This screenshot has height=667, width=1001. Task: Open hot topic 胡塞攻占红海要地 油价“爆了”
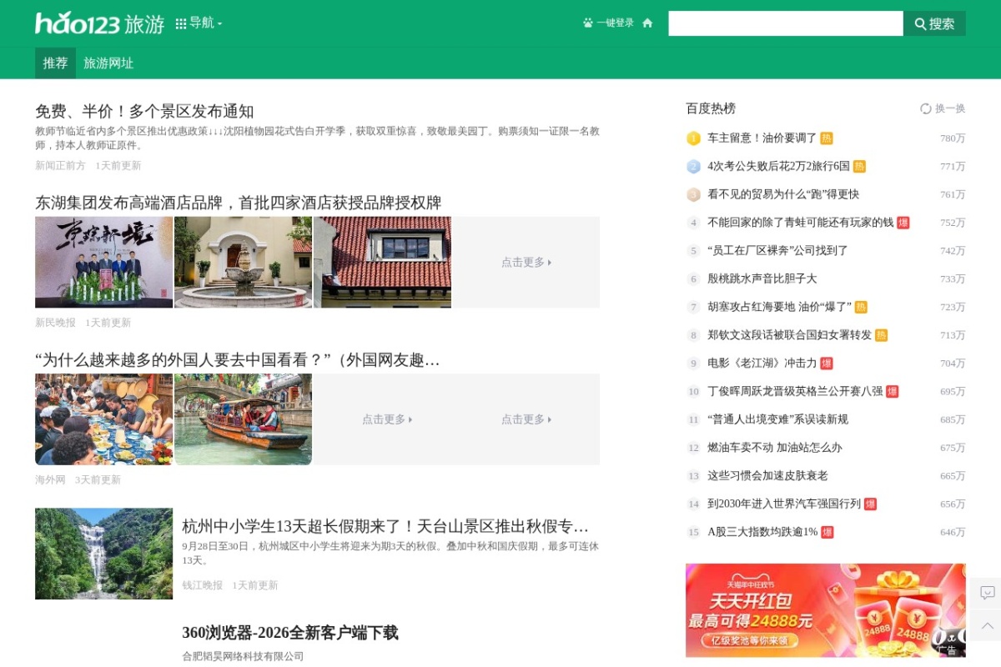[x=780, y=307]
